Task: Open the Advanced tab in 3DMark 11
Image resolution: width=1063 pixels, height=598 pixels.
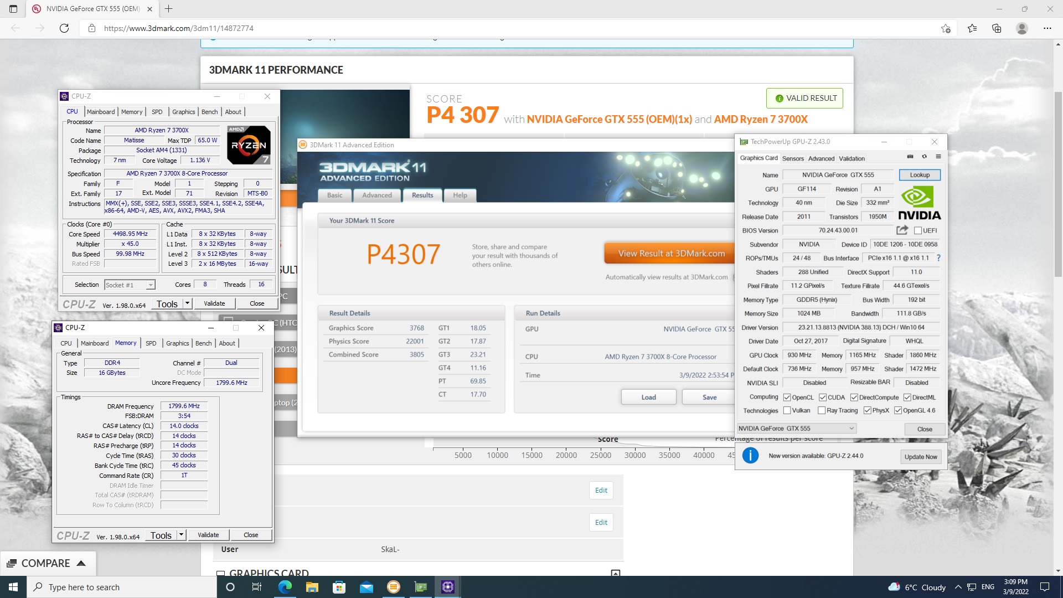Action: pyautogui.click(x=377, y=195)
